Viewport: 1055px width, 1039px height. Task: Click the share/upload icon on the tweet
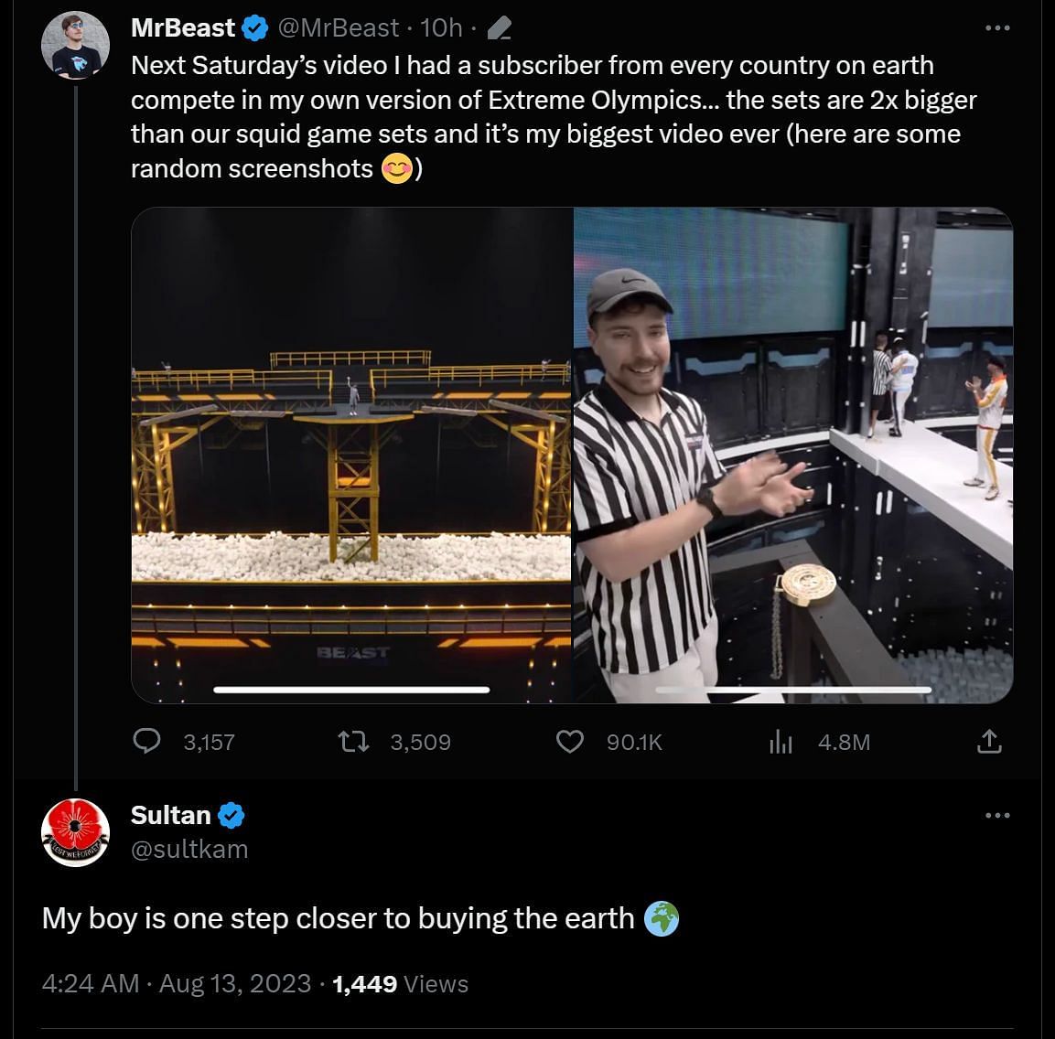click(989, 742)
